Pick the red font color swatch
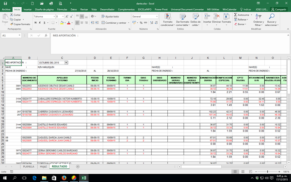This screenshot has height=182, width=291. [x=69, y=23]
